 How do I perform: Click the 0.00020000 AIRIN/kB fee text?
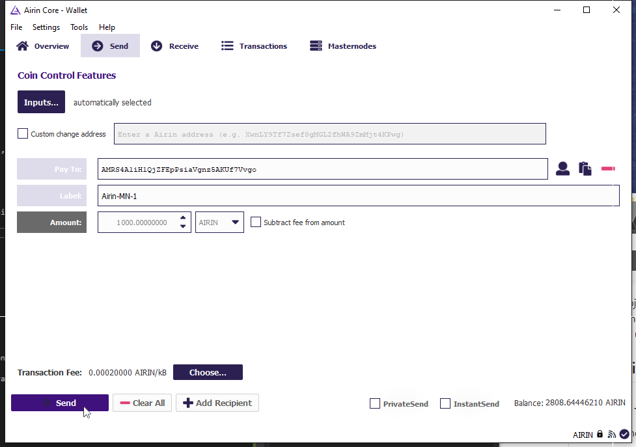(128, 372)
